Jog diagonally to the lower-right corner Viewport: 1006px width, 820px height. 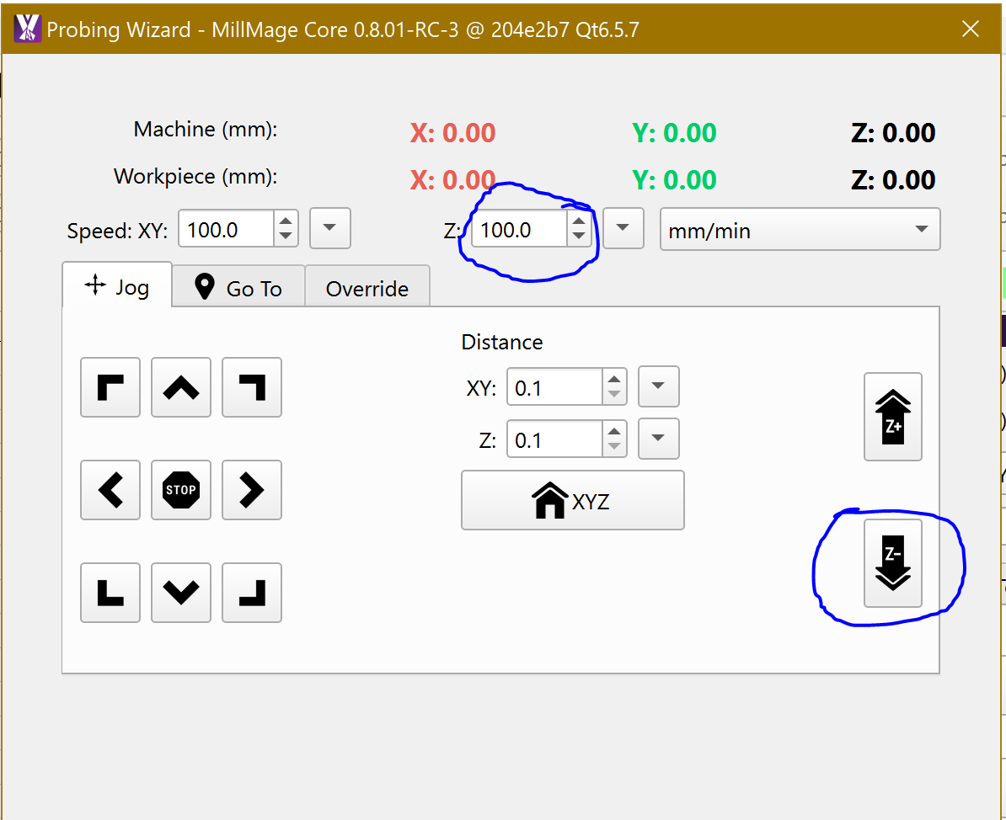[x=252, y=593]
